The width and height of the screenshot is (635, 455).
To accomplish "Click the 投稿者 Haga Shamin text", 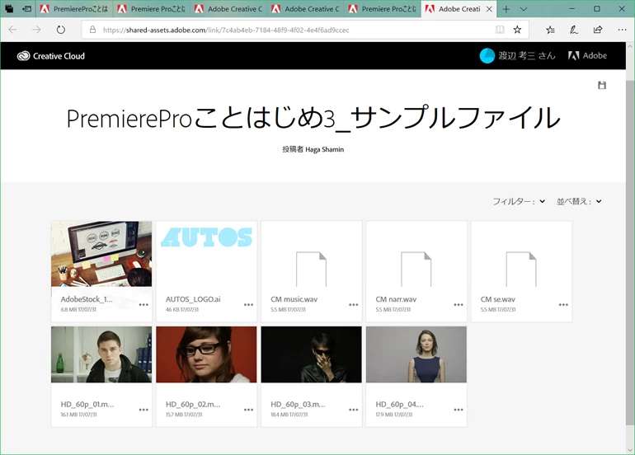I will pyautogui.click(x=313, y=149).
